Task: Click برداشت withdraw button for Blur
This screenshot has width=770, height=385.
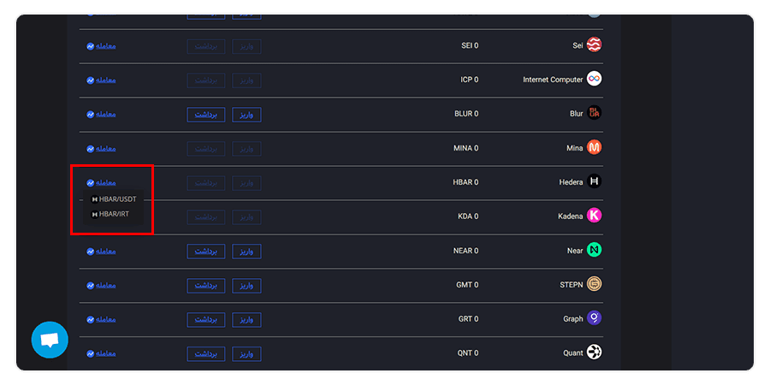Action: [206, 115]
